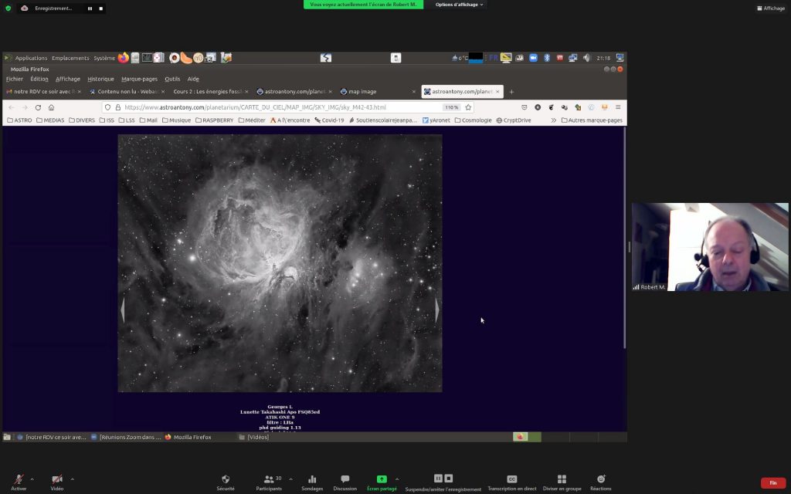791x494 pixels.
Task: Enable Transcription en direct captions
Action: click(x=511, y=482)
